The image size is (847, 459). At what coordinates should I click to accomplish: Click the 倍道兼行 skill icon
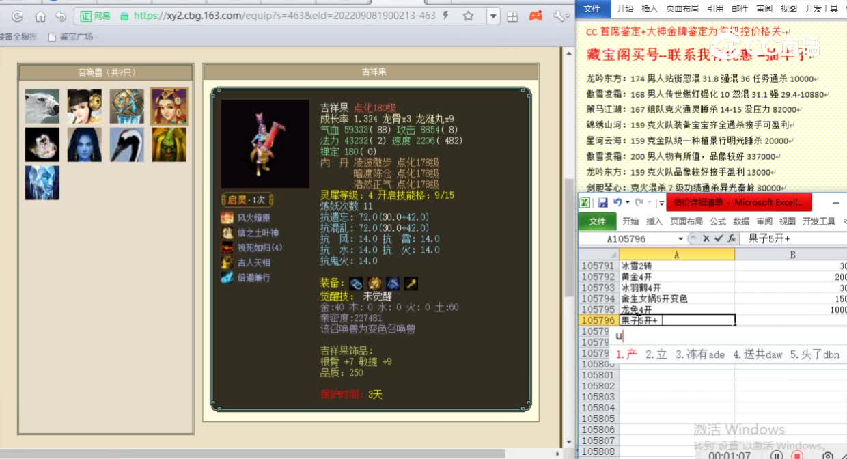coord(227,278)
